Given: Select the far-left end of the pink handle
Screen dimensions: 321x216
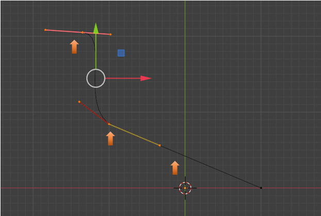Looking at the screenshot, I should 45,30.
